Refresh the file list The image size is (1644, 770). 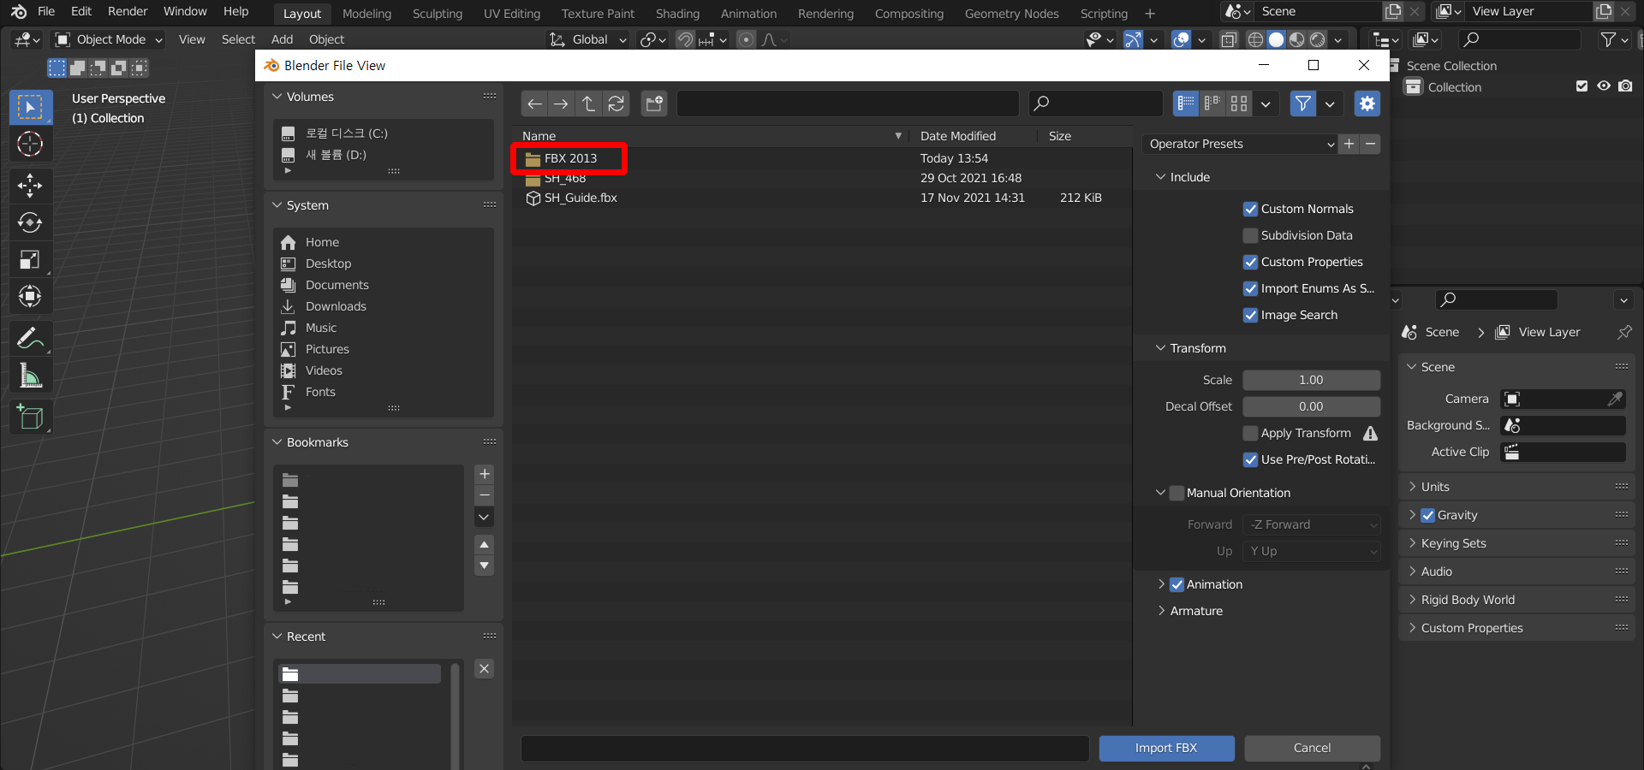click(x=616, y=104)
